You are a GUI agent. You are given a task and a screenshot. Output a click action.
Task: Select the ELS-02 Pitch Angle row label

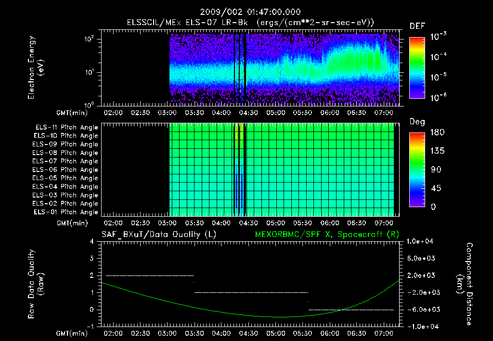click(65, 204)
